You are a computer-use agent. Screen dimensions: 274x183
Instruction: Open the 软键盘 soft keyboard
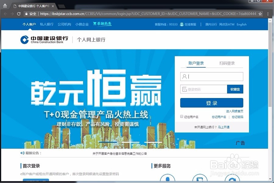235,89
